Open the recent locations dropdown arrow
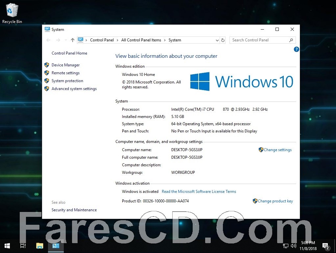The width and height of the screenshot is (336, 253). 66,40
